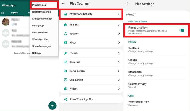Go back from middle Plus Settings screen
The image size is (190, 111).
[63, 3]
